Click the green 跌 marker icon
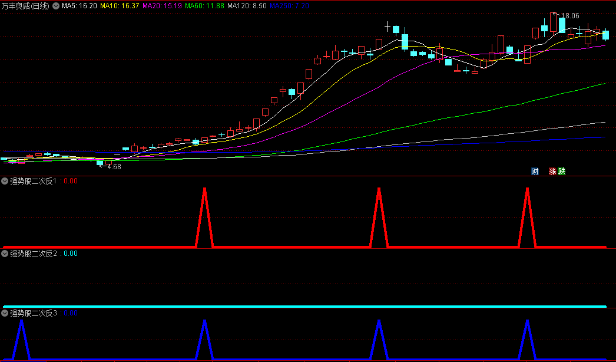The width and height of the screenshot is (616, 362). click(x=561, y=171)
